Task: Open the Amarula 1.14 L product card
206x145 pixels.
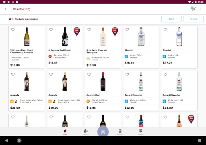Action: pos(65,91)
